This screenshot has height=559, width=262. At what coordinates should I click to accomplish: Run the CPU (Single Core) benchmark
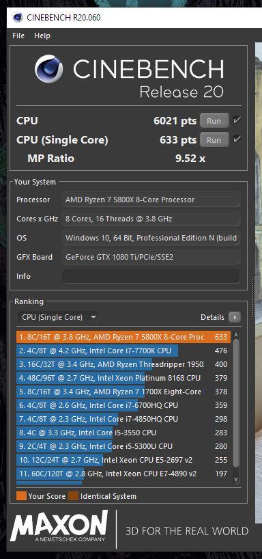[214, 139]
